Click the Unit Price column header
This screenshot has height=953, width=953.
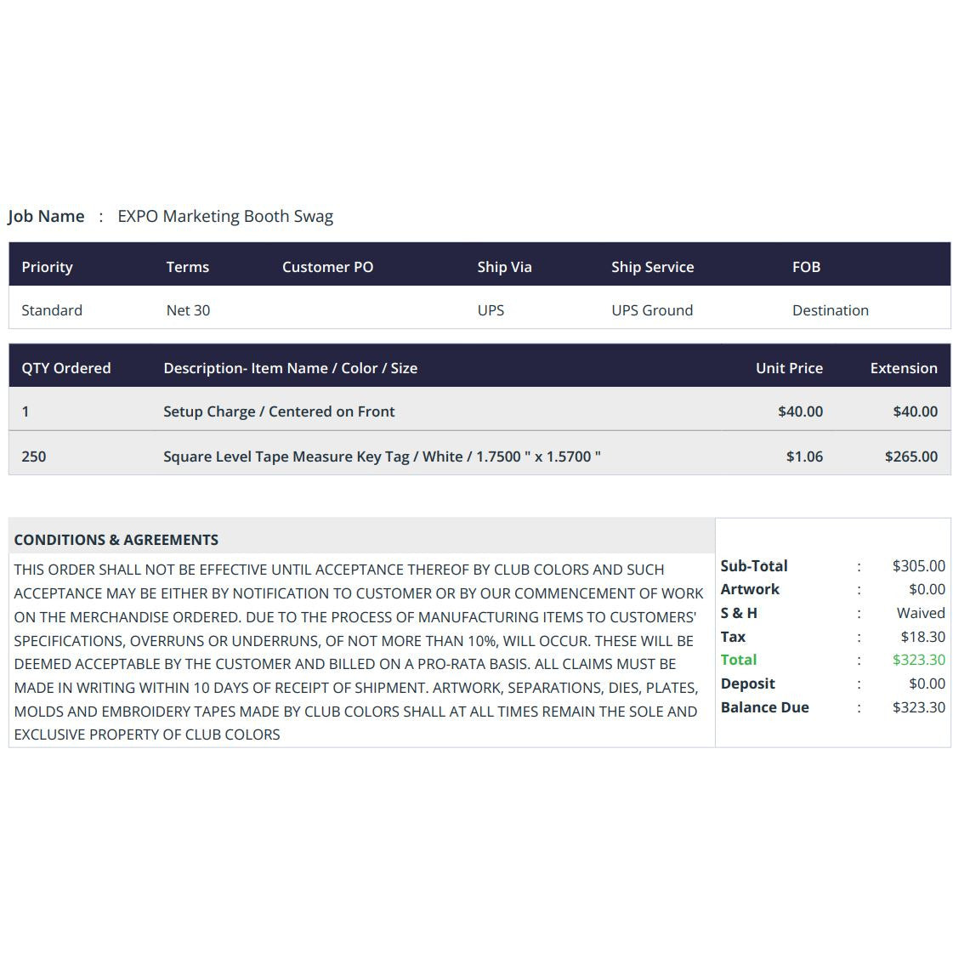789,368
